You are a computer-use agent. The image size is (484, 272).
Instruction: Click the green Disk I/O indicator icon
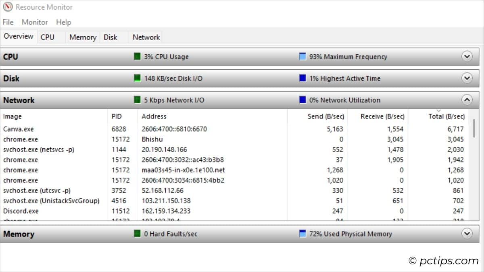138,78
